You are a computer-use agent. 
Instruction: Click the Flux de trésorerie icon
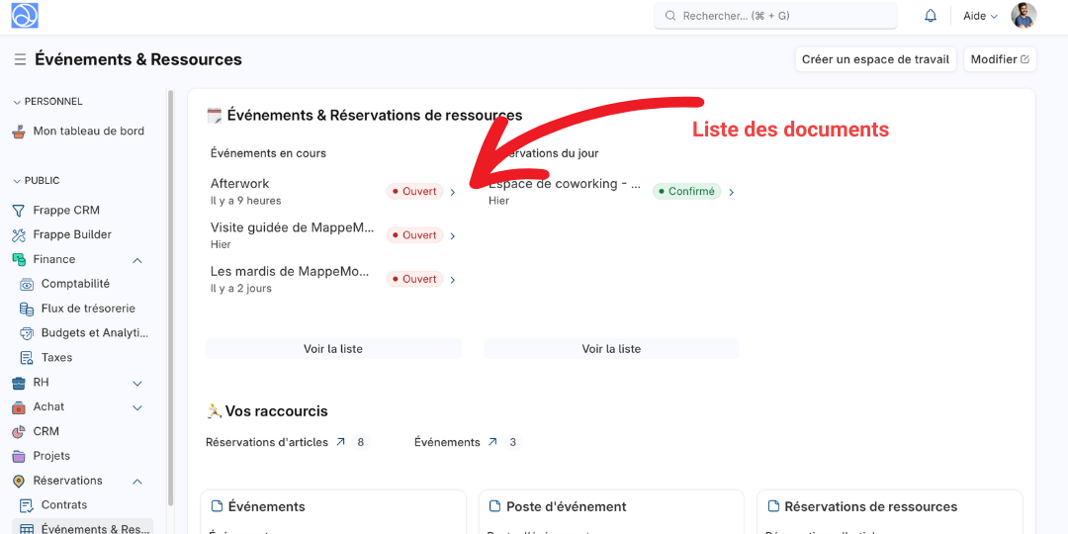pyautogui.click(x=27, y=309)
